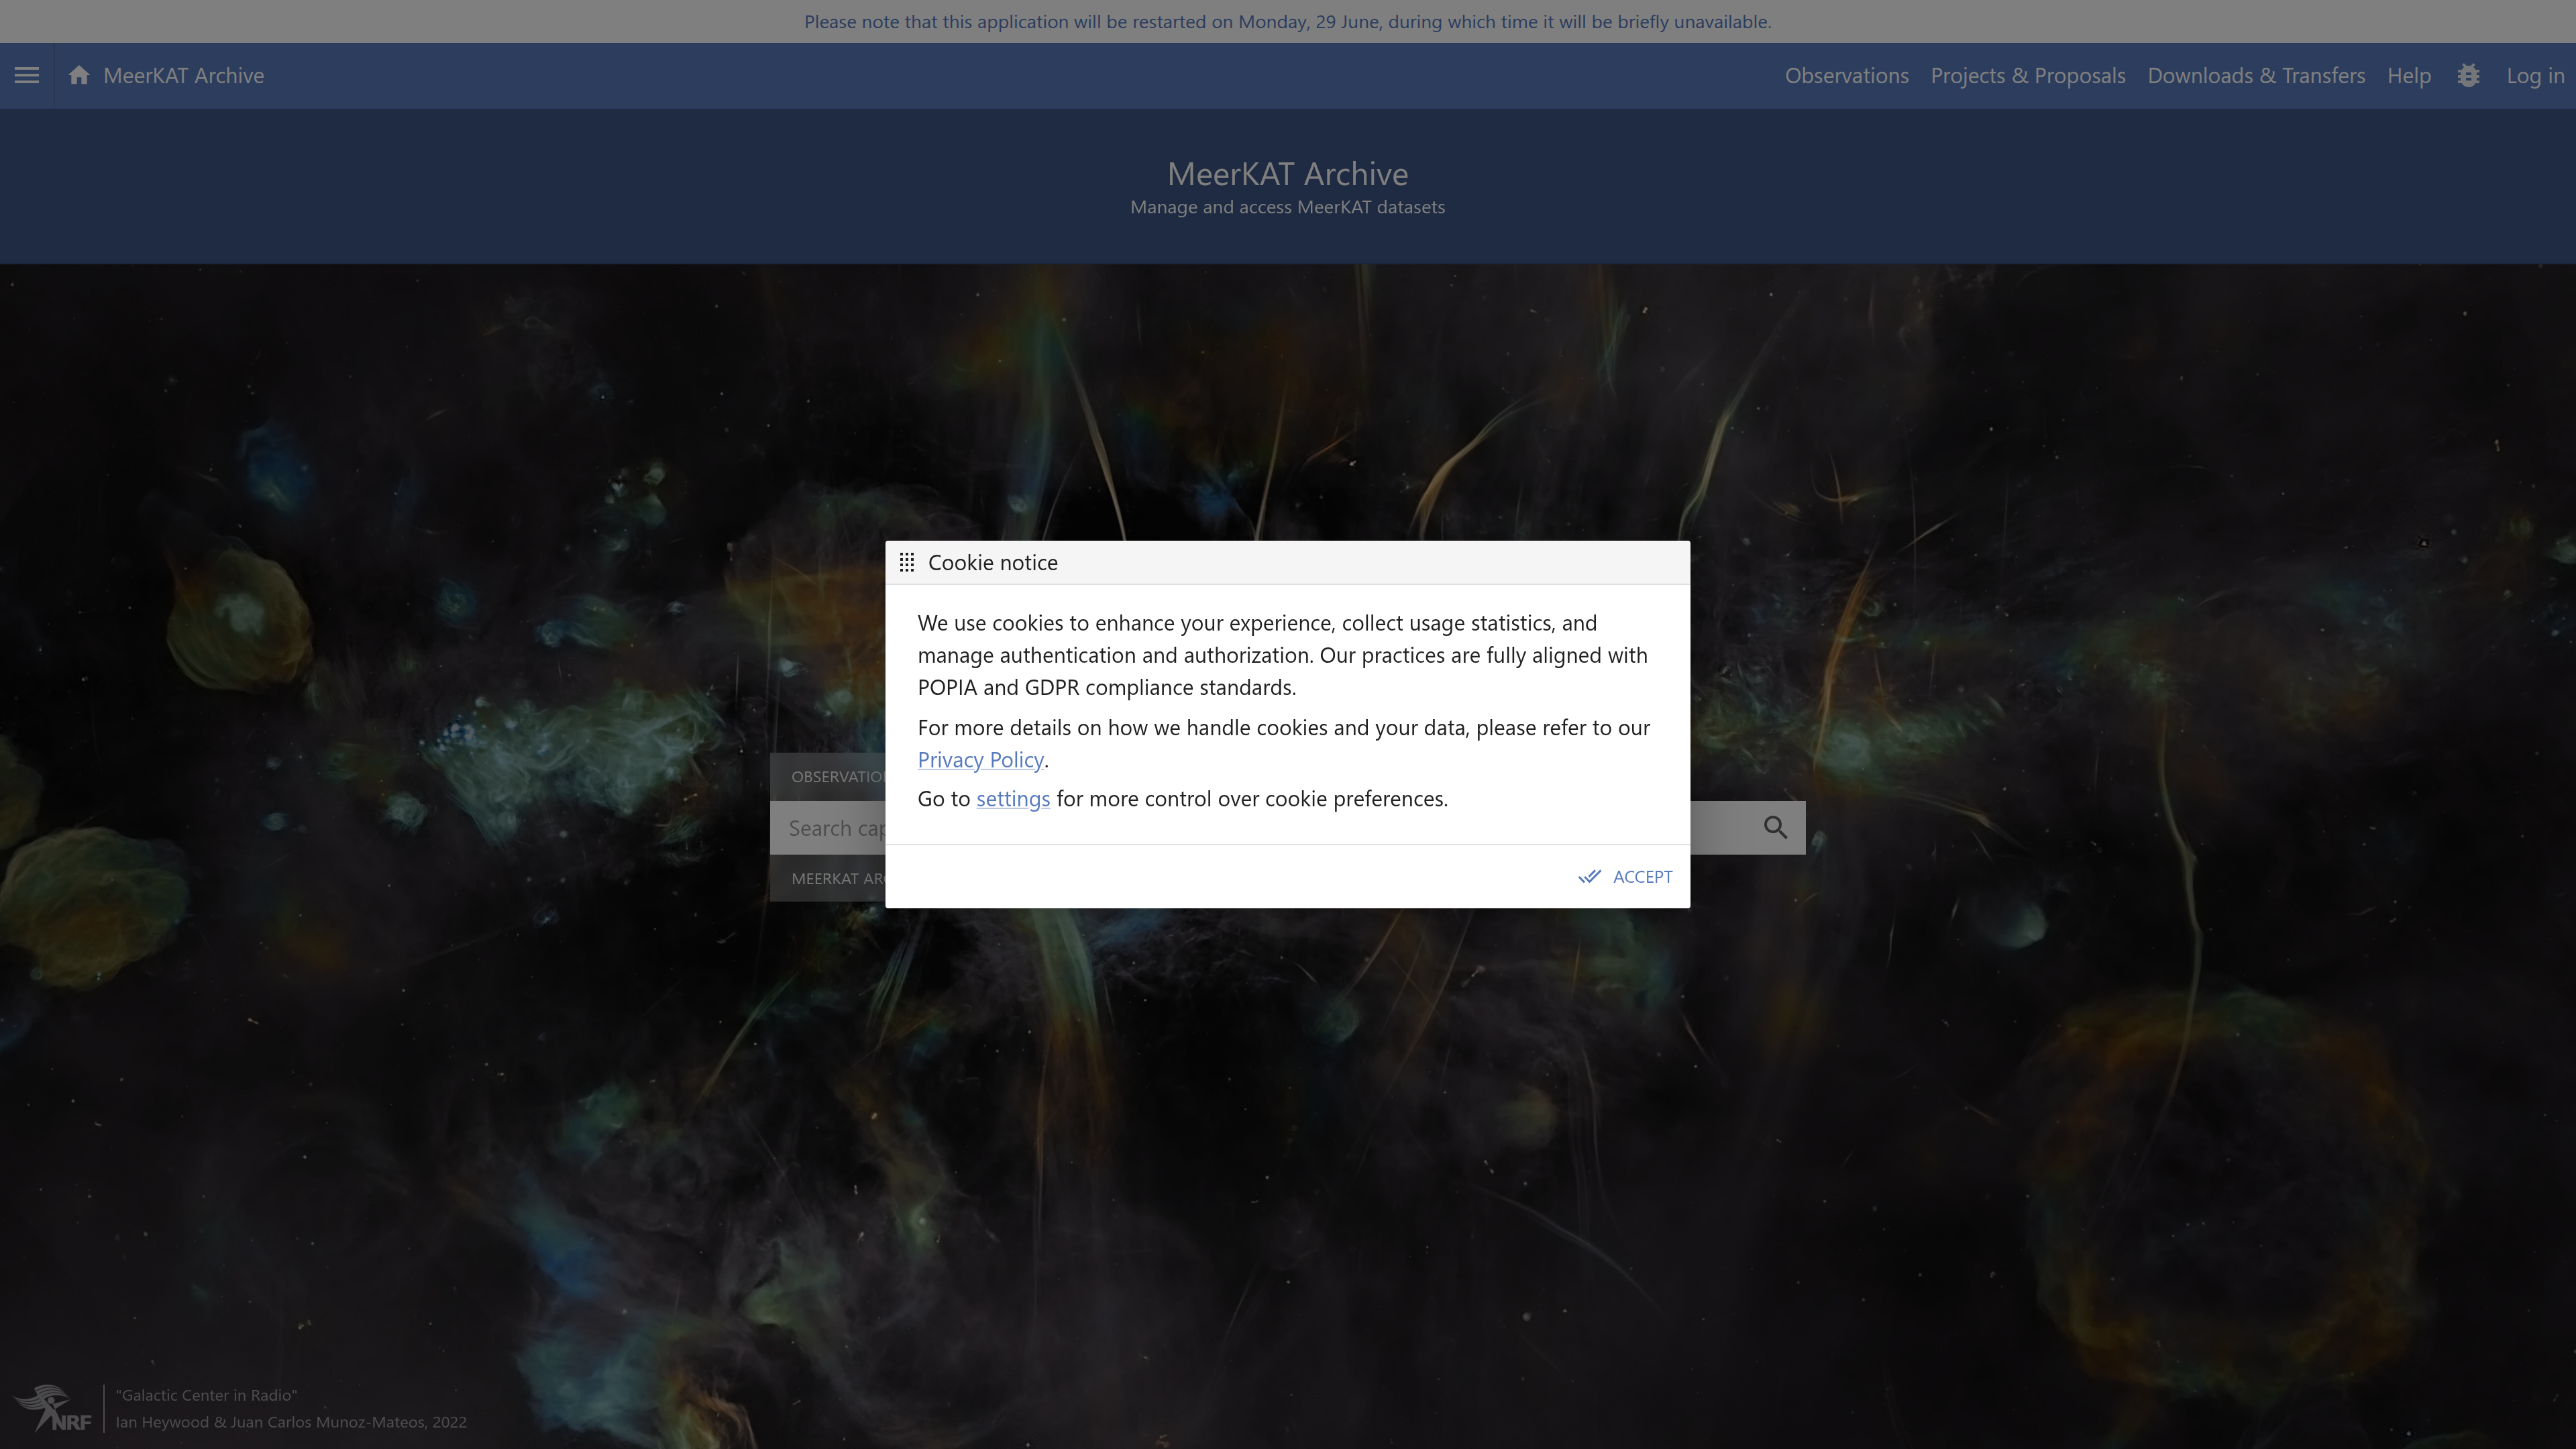Click the MeerKAT Archive navbar title
The height and width of the screenshot is (1449, 2576).
tap(184, 76)
